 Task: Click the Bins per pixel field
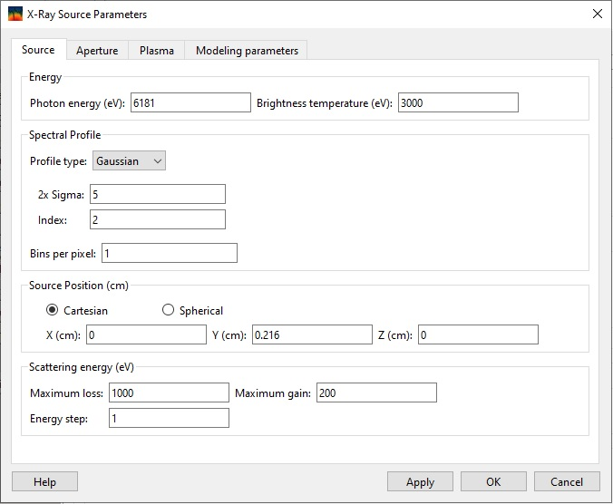[x=170, y=253]
